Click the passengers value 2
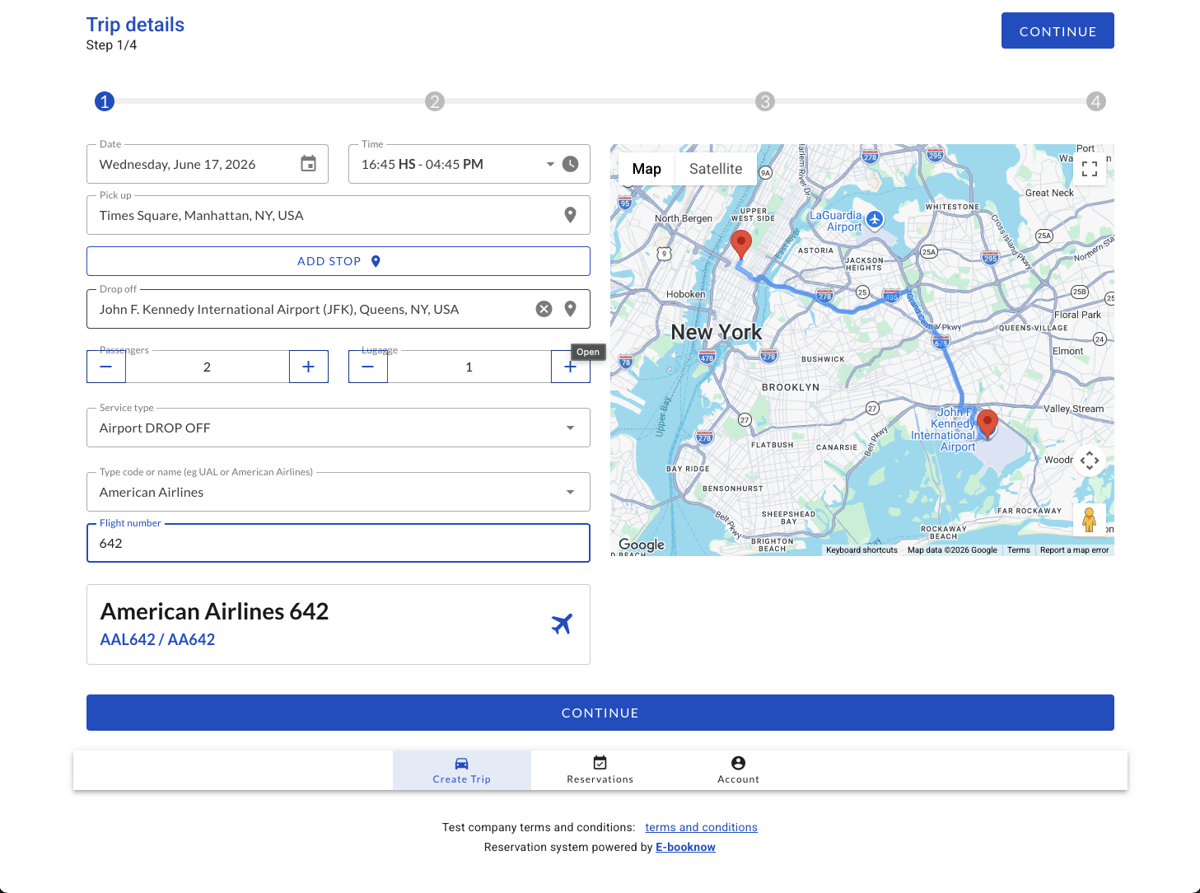 (208, 367)
